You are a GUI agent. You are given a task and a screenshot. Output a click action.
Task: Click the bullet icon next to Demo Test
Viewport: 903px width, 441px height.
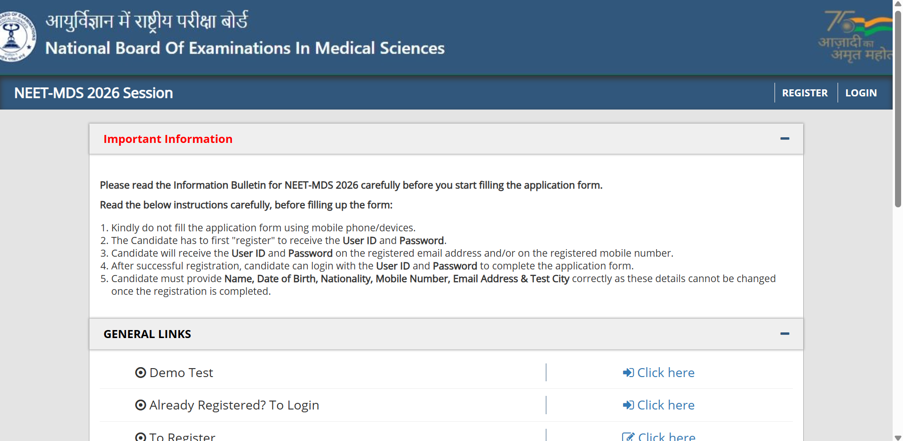coord(140,373)
